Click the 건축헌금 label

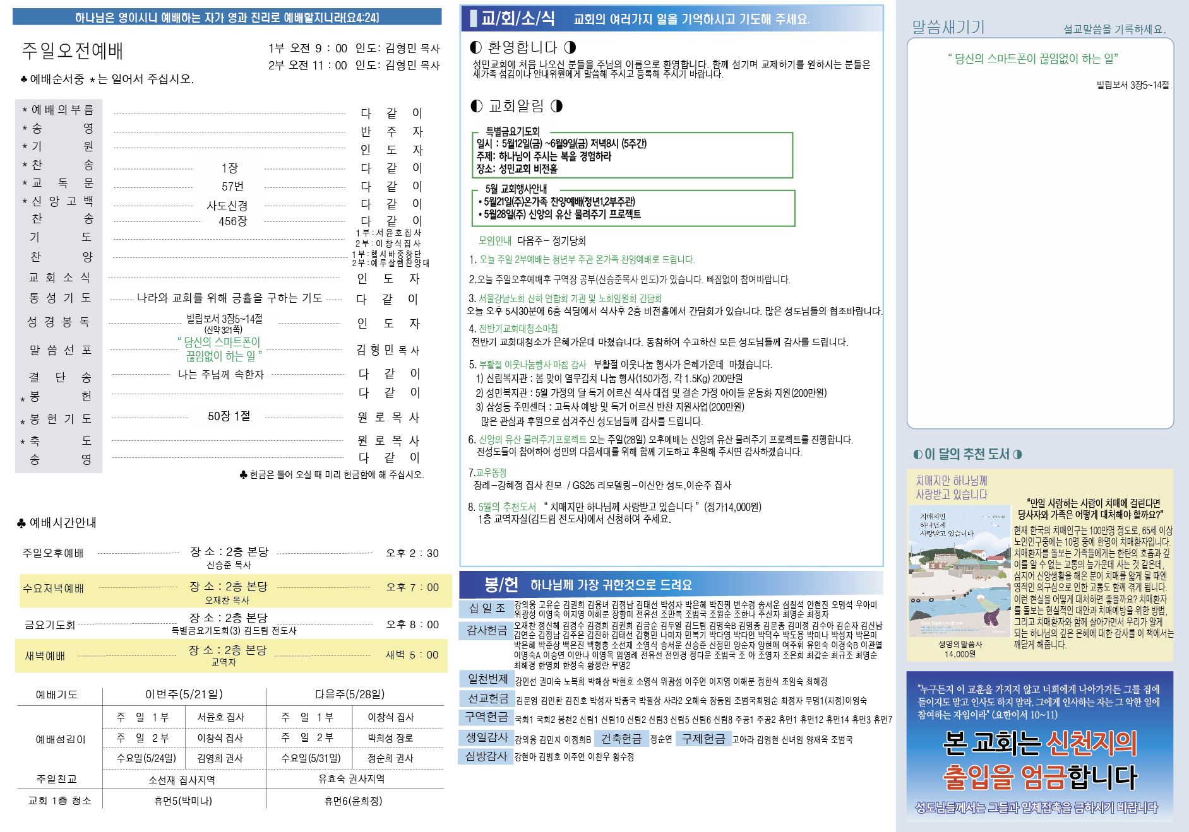pyautogui.click(x=621, y=738)
